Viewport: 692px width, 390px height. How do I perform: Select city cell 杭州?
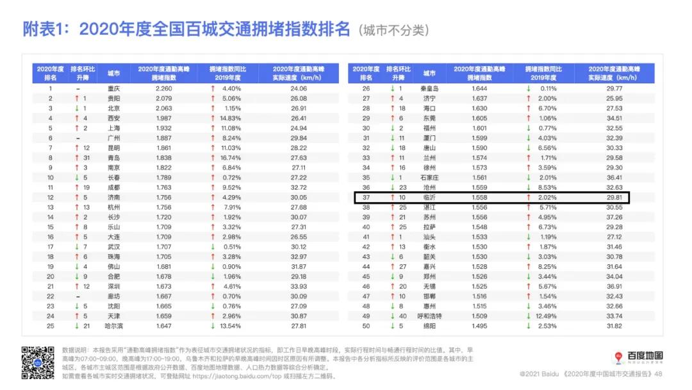114,207
